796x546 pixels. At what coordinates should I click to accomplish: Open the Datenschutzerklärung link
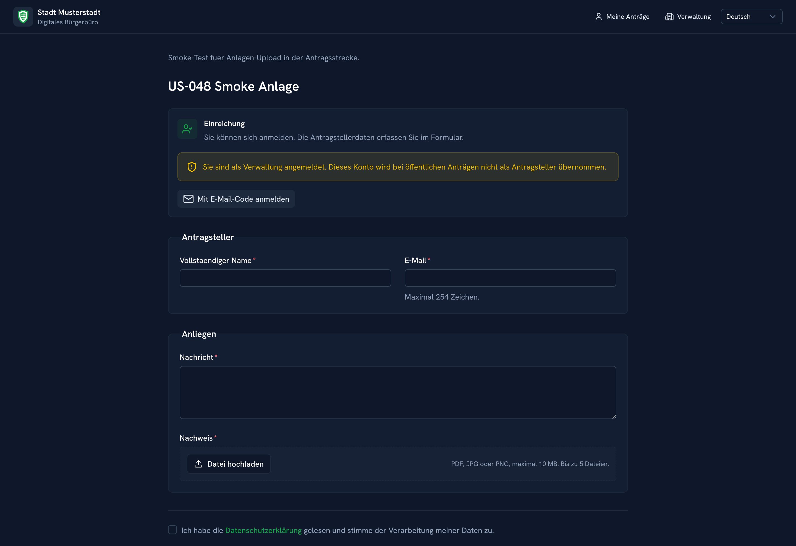[x=263, y=530]
